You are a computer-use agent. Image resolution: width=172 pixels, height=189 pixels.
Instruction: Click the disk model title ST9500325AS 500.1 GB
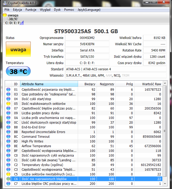tap(86, 31)
